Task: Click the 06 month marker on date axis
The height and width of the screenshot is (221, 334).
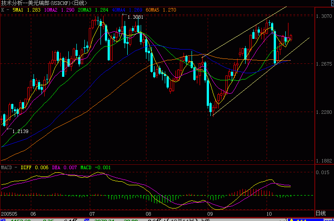Action: click(33, 214)
